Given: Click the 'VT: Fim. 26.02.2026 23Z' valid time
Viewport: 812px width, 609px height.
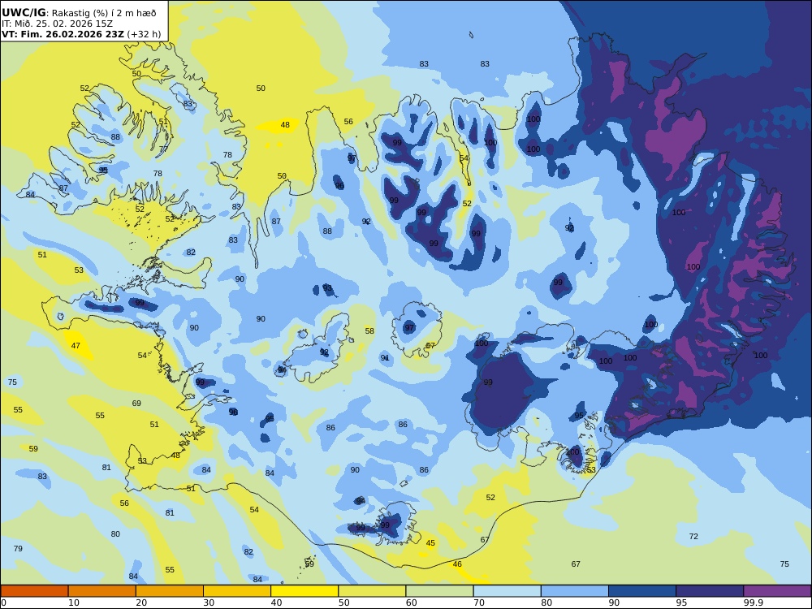Looking at the screenshot, I should [x=63, y=34].
